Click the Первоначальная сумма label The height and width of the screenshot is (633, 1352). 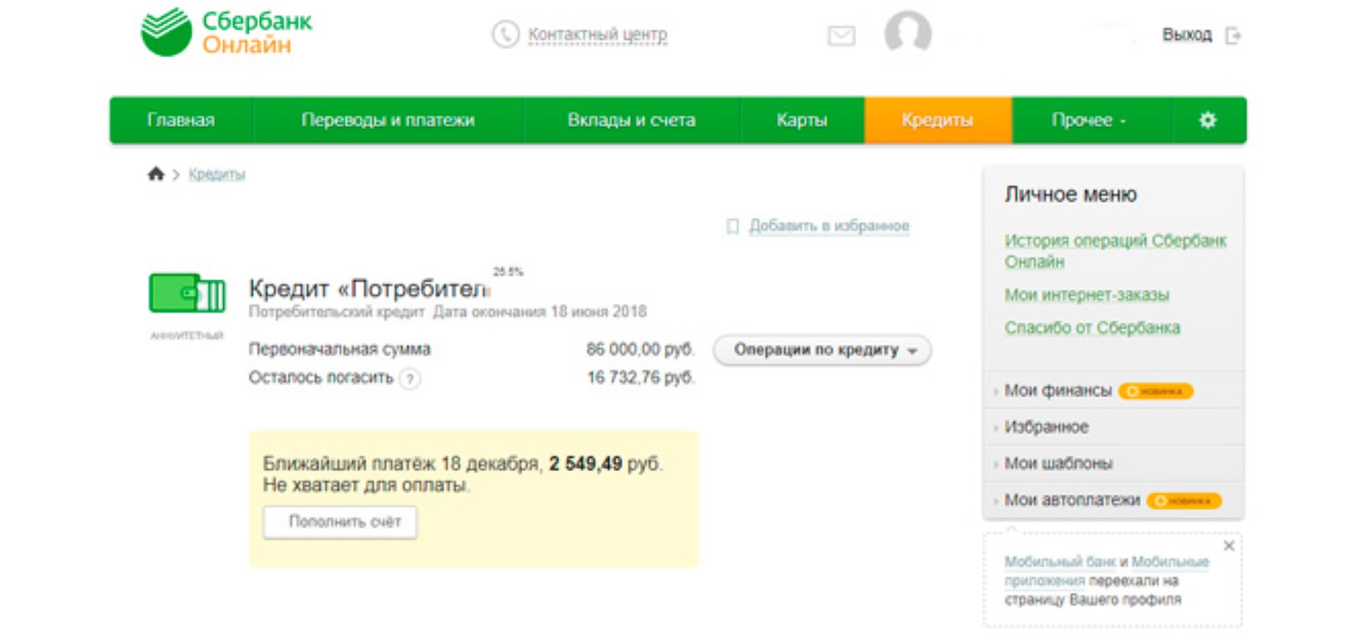pyautogui.click(x=339, y=349)
